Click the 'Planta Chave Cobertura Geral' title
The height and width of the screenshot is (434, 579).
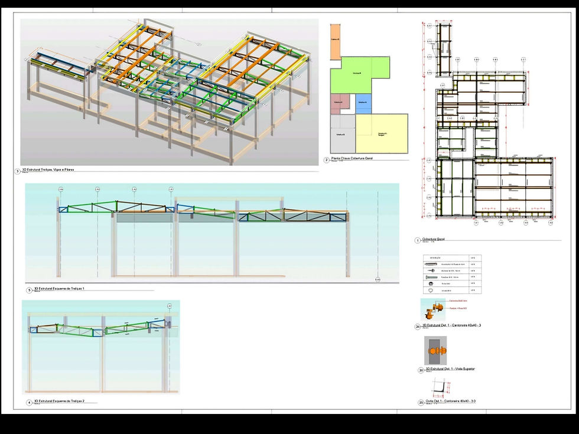tap(352, 158)
